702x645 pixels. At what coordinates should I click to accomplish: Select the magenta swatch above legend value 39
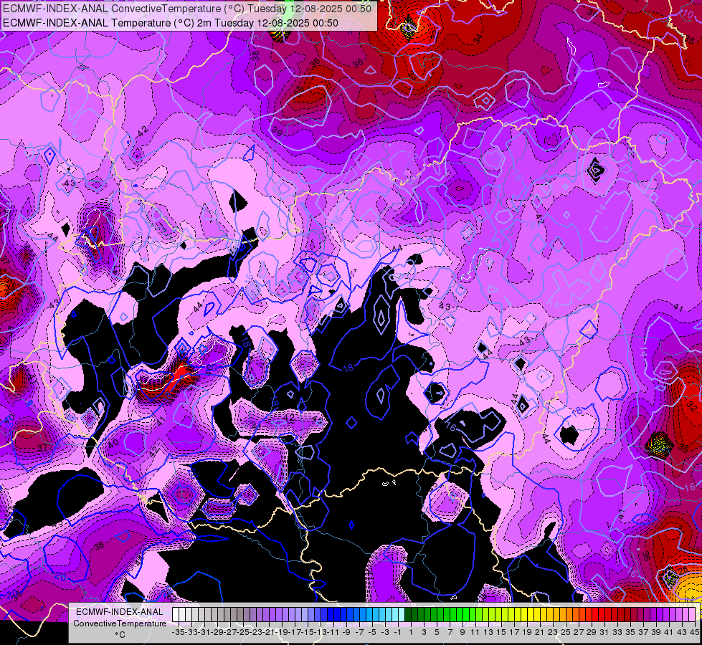tap(653, 615)
